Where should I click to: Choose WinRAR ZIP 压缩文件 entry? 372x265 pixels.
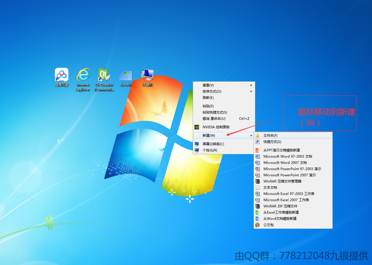coord(293,206)
